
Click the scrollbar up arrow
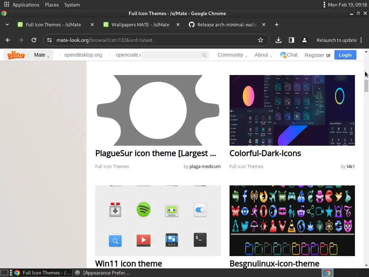(x=366, y=52)
